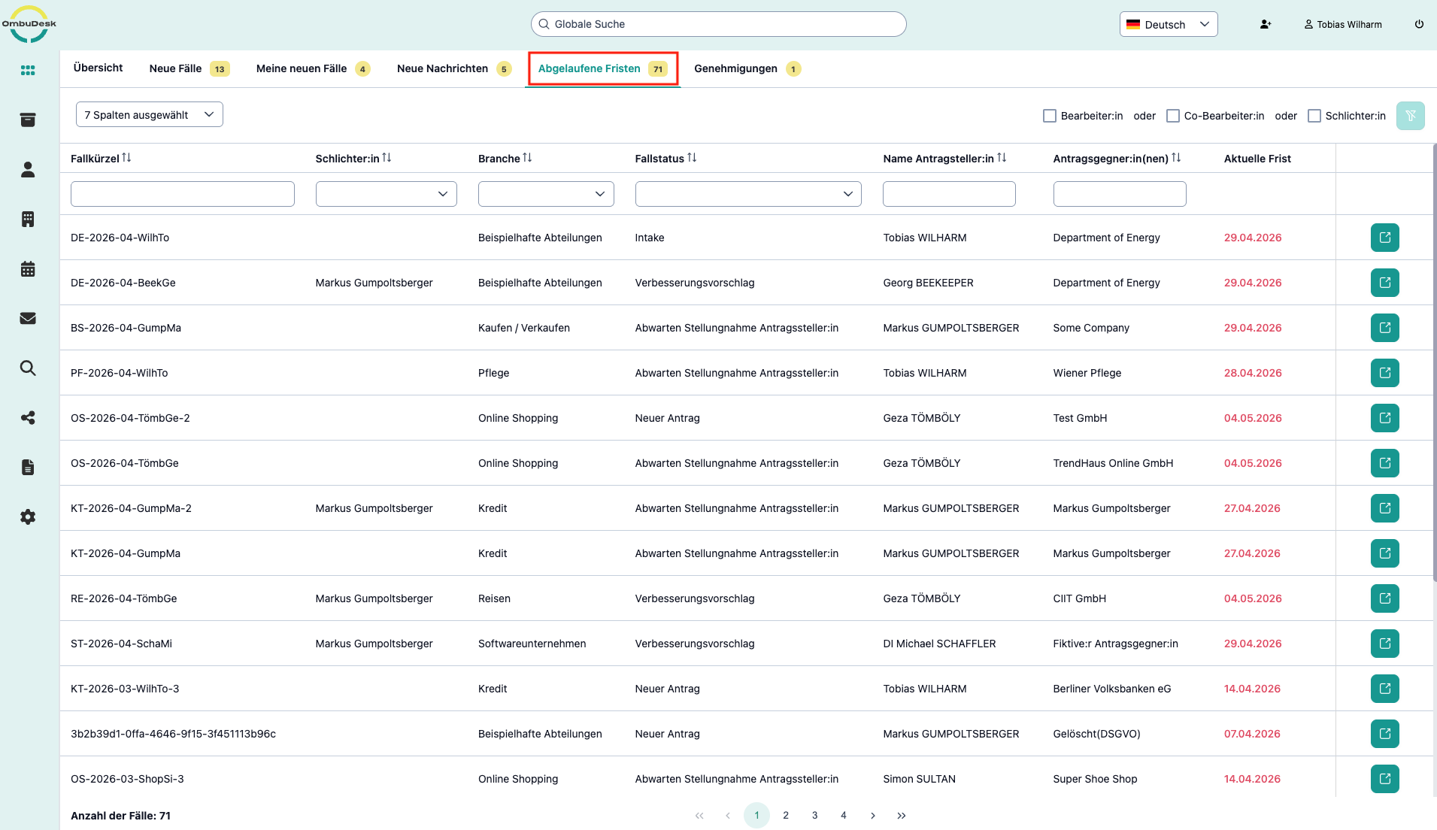1437x830 pixels.
Task: Open the magnifier search icon in sidebar
Action: 28,368
